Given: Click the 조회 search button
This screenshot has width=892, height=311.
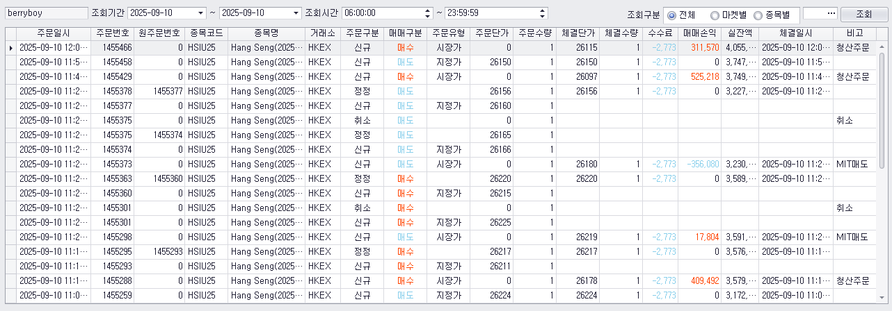Looking at the screenshot, I should 864,14.
